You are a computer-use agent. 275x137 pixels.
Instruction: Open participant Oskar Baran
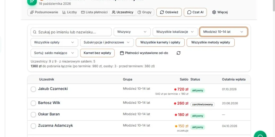[x=49, y=114]
